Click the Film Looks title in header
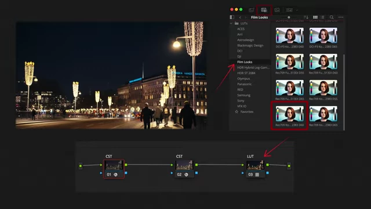 pyautogui.click(x=259, y=17)
